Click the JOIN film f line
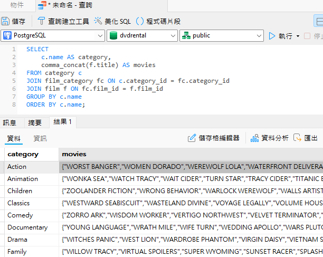This screenshot has height=257, width=323. pyautogui.click(x=94, y=89)
